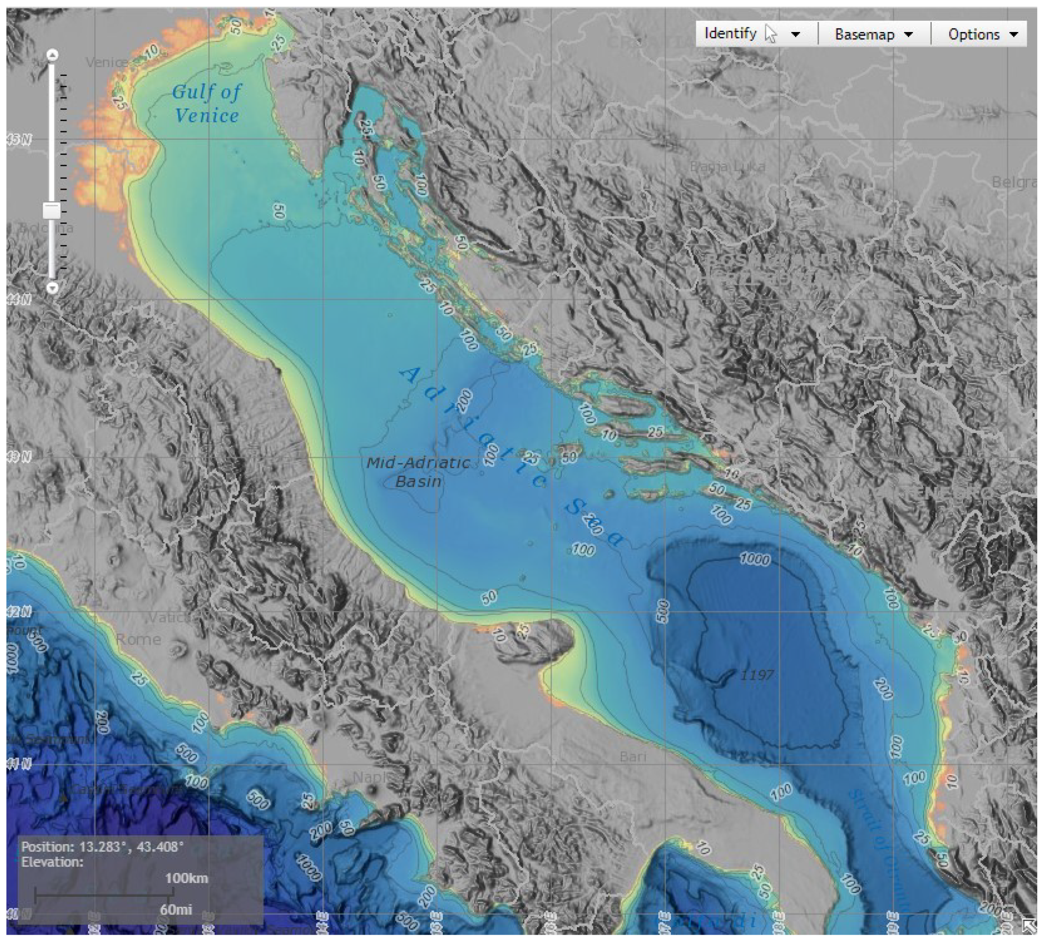Click the 1000 depth contour label

(754, 559)
